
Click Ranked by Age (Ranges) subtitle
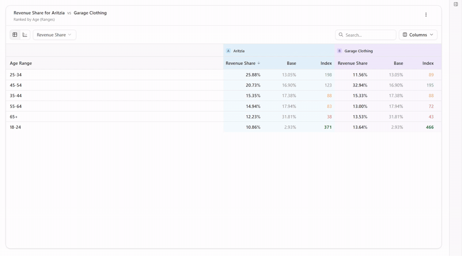click(x=34, y=19)
